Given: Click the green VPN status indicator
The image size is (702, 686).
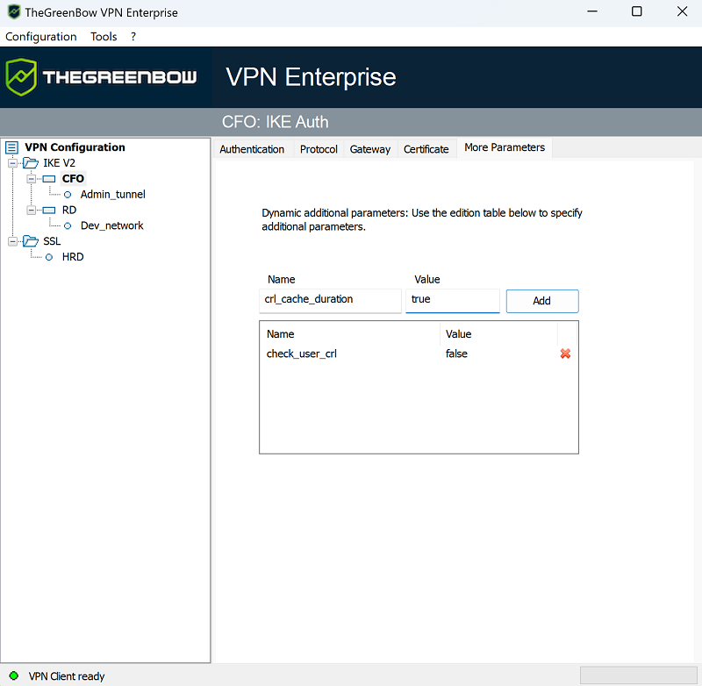Looking at the screenshot, I should [x=14, y=675].
